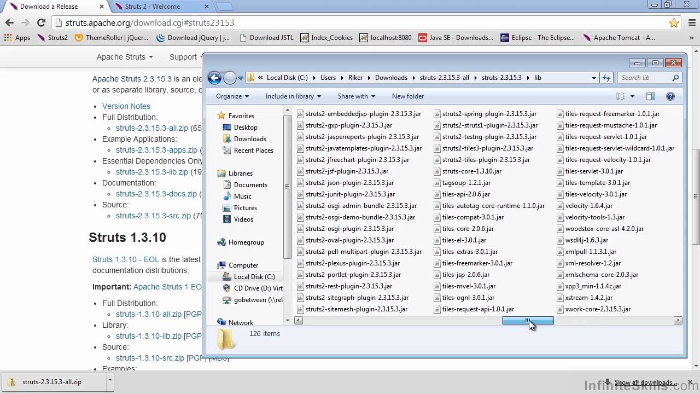Expand Apache Struts menu on webpage
The image size is (700, 394).
click(125, 57)
